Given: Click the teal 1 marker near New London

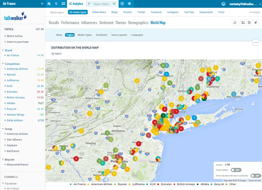Looking at the screenshot, I should click(x=234, y=94).
